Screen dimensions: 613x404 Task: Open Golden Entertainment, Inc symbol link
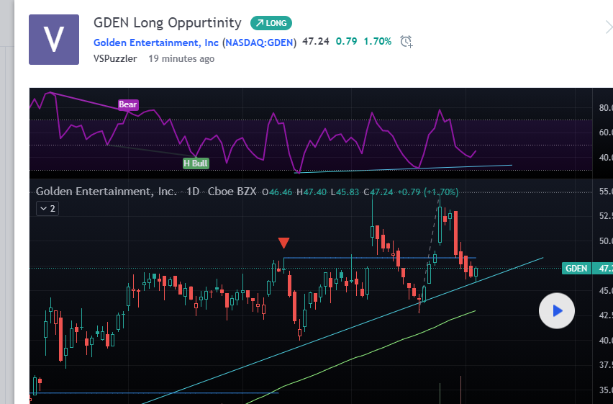pyautogui.click(x=156, y=42)
